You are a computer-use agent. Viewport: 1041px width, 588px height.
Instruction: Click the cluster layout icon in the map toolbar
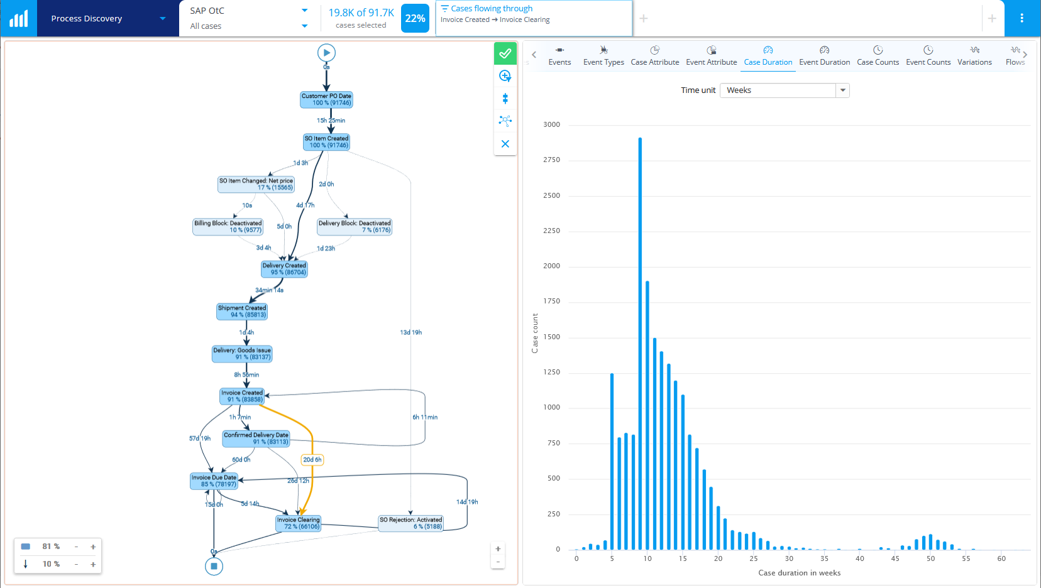505,121
